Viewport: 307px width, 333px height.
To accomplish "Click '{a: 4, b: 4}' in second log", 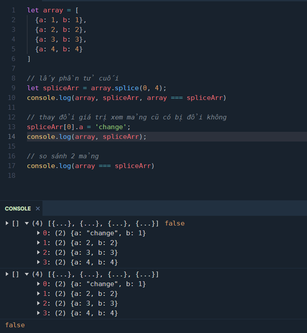I will click(94, 313).
